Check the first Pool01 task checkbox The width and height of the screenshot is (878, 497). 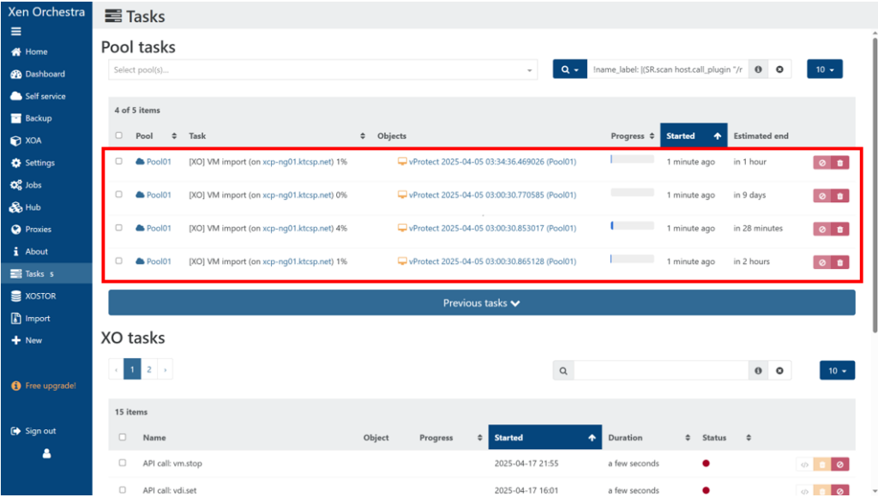119,161
